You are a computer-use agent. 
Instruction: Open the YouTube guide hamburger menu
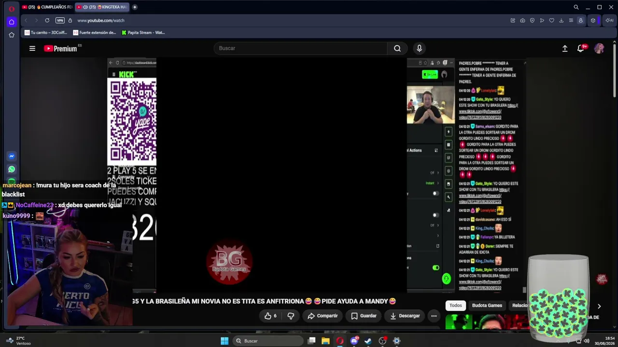32,48
